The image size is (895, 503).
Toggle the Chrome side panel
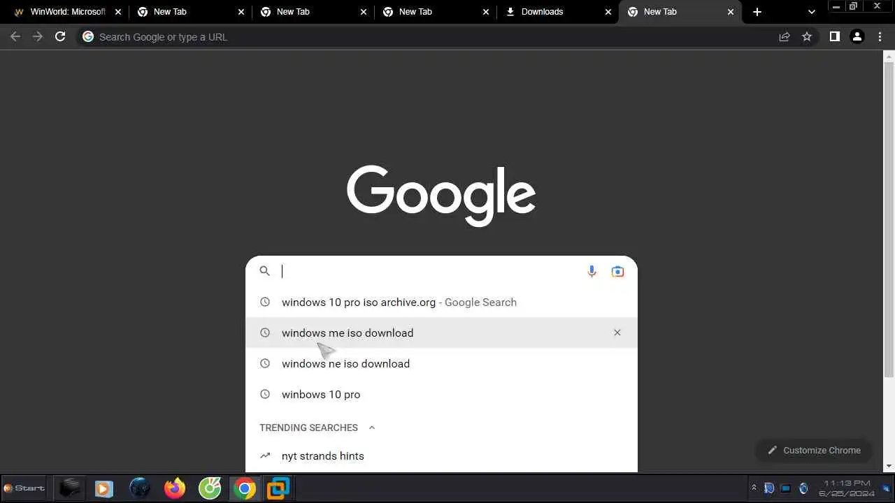point(834,37)
